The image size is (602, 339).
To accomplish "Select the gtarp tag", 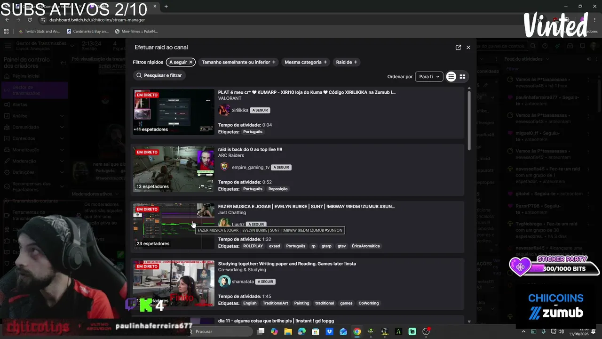I will (326, 246).
